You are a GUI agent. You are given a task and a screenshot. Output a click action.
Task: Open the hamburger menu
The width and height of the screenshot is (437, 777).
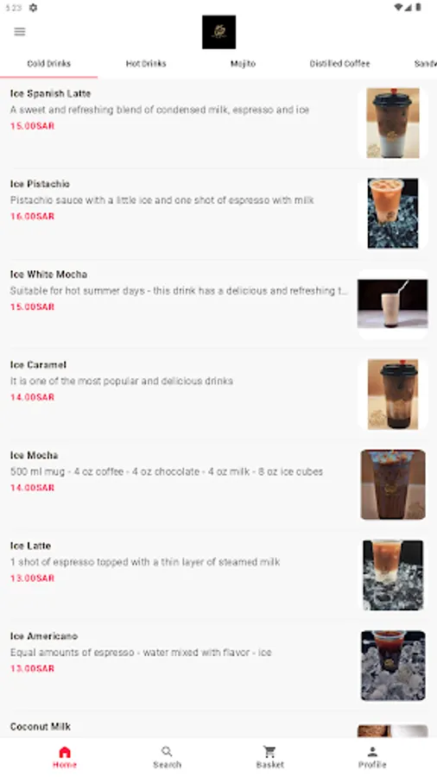click(20, 32)
